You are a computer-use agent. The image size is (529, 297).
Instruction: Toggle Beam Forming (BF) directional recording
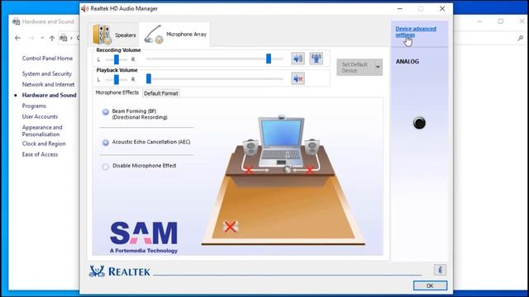[x=106, y=112]
